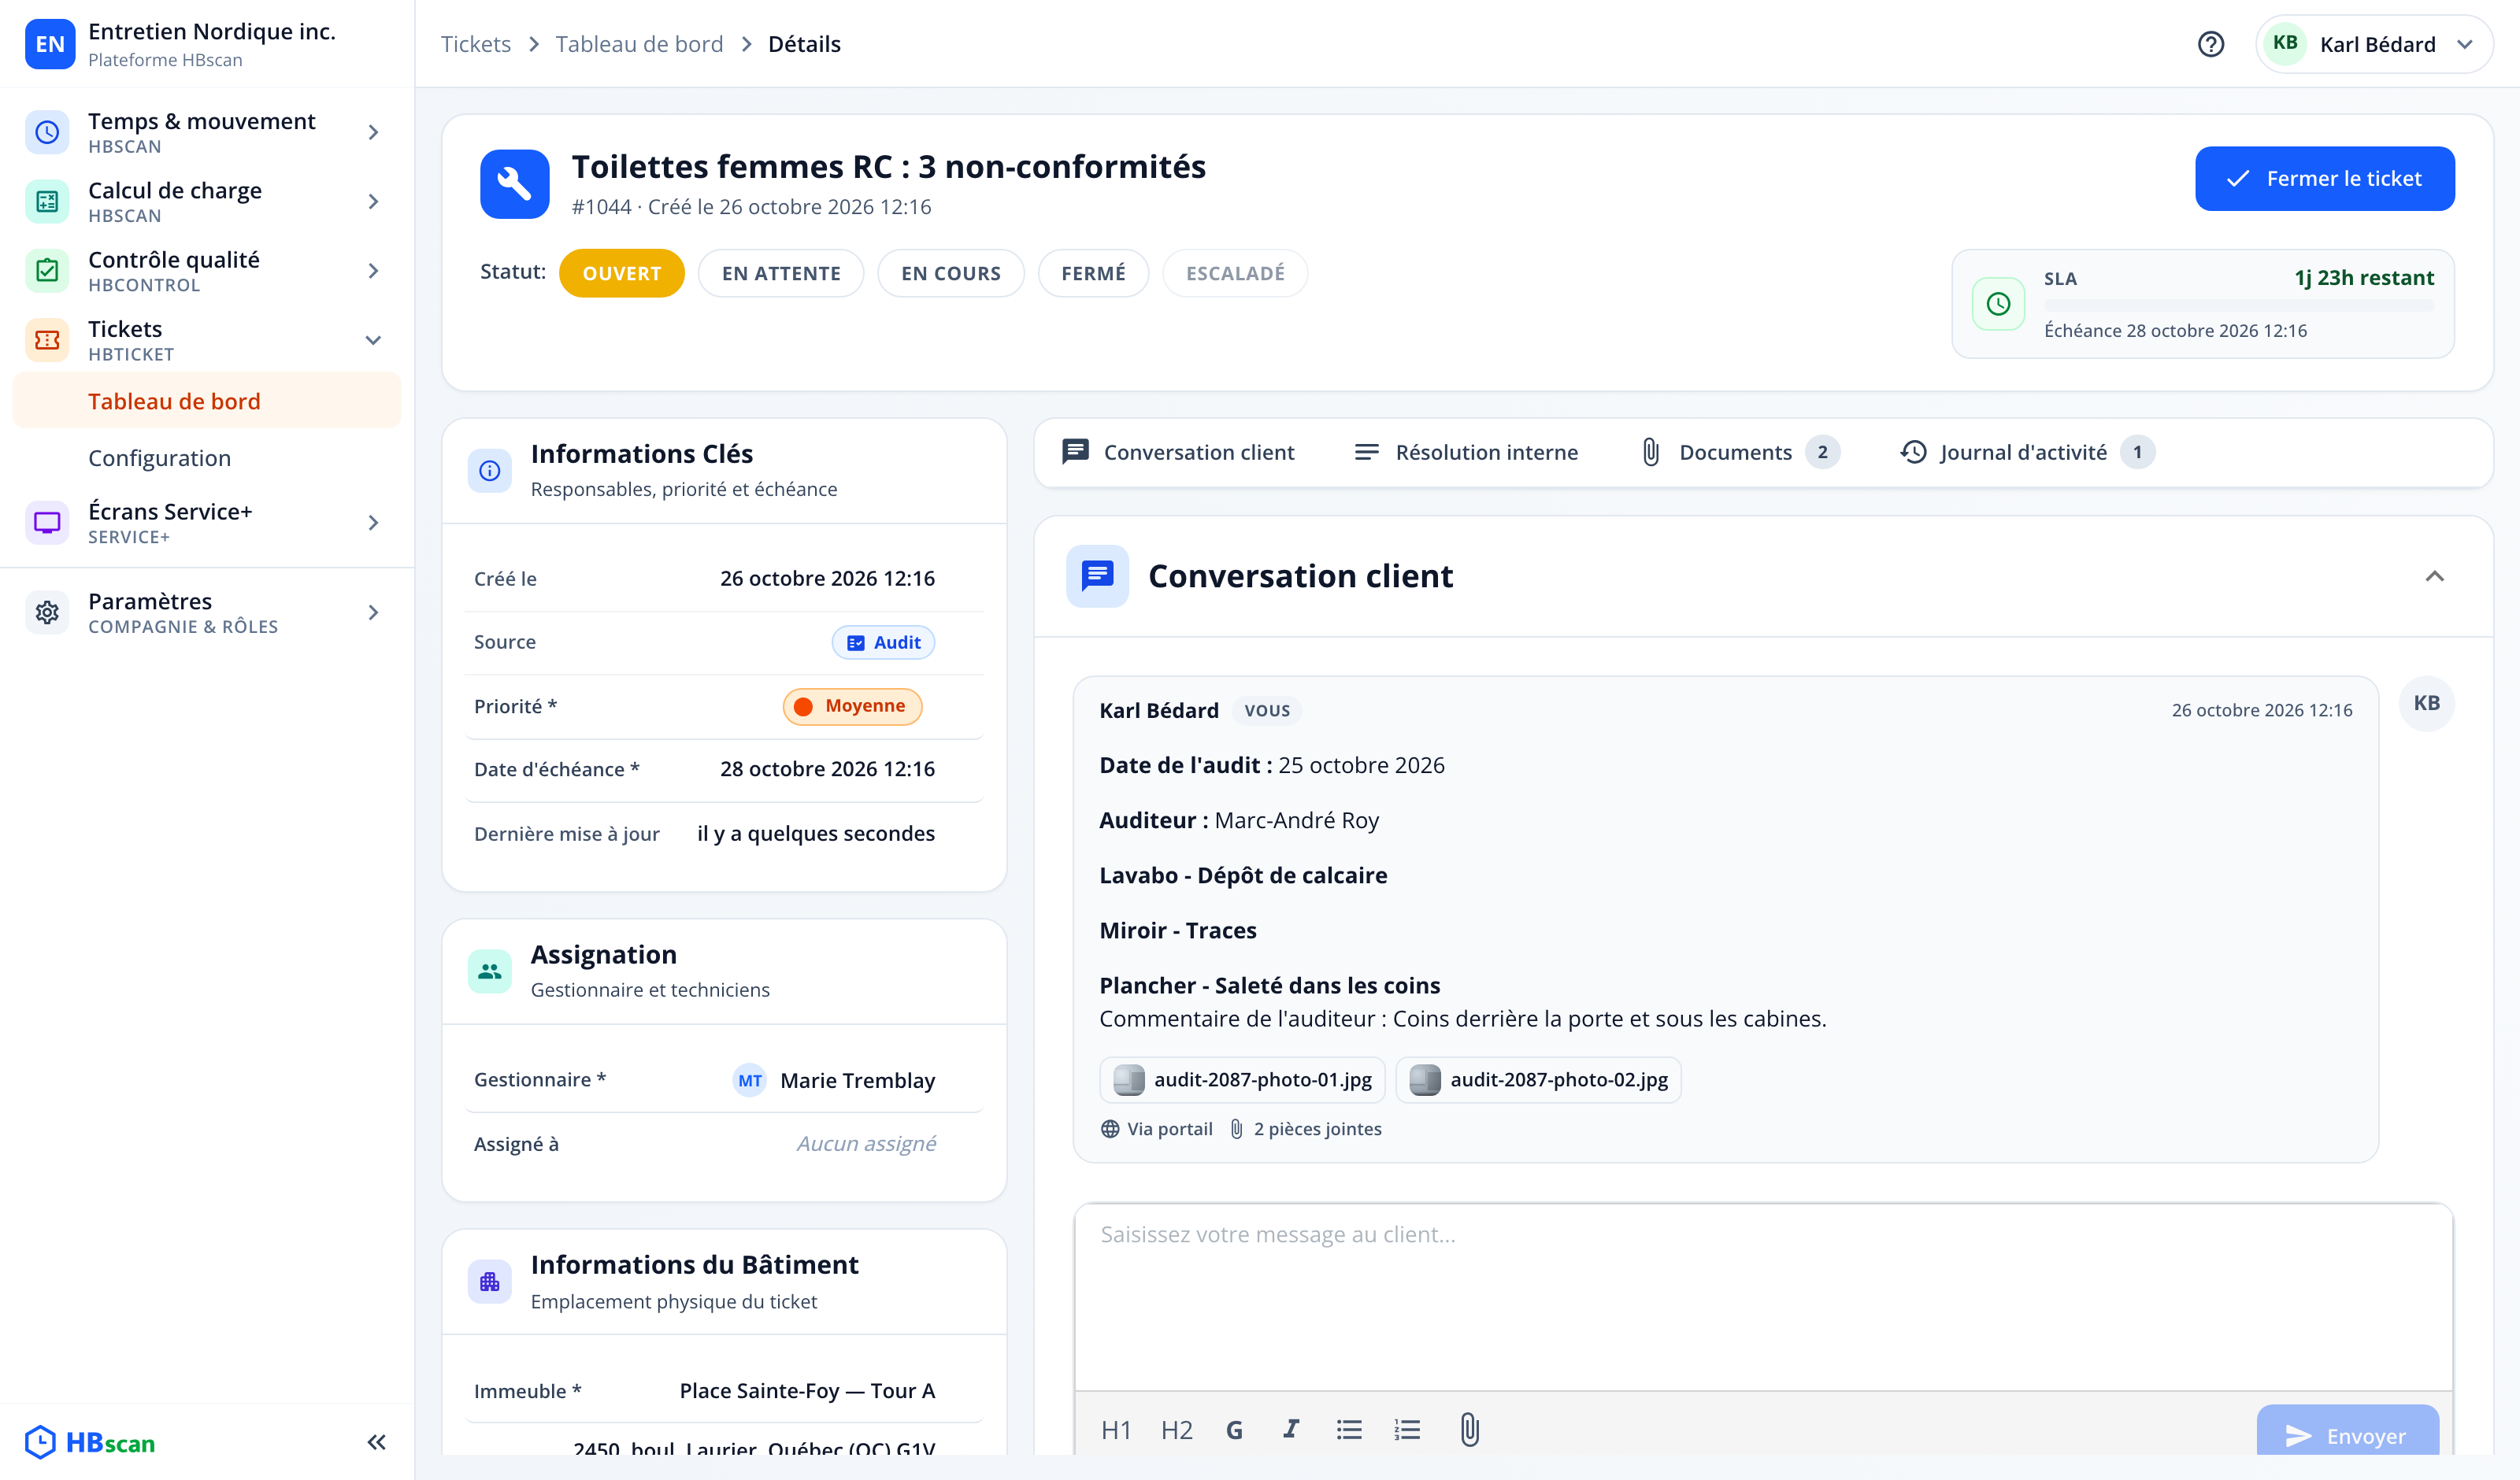The width and height of the screenshot is (2520, 1480).
Task: Expand Écrans Service+ menu
Action: [207, 522]
